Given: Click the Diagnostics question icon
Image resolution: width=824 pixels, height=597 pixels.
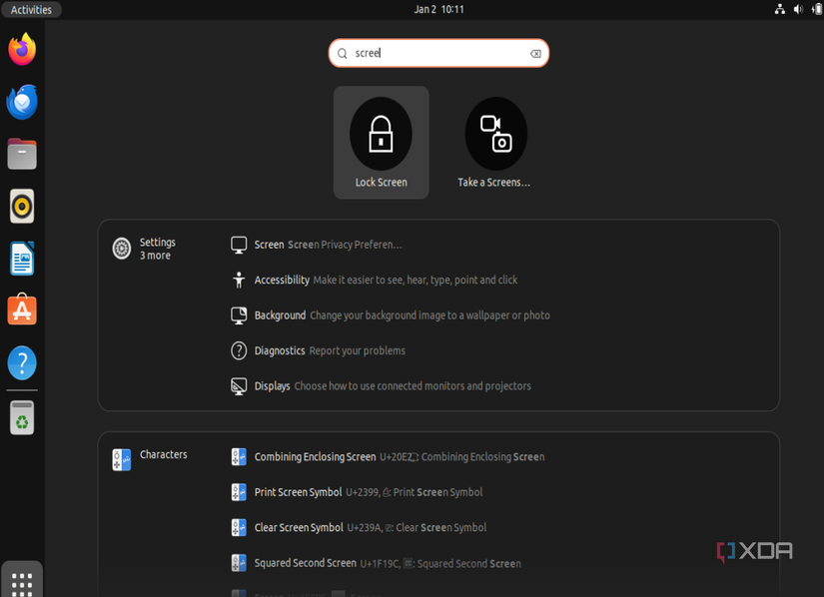Looking at the screenshot, I should [x=239, y=350].
